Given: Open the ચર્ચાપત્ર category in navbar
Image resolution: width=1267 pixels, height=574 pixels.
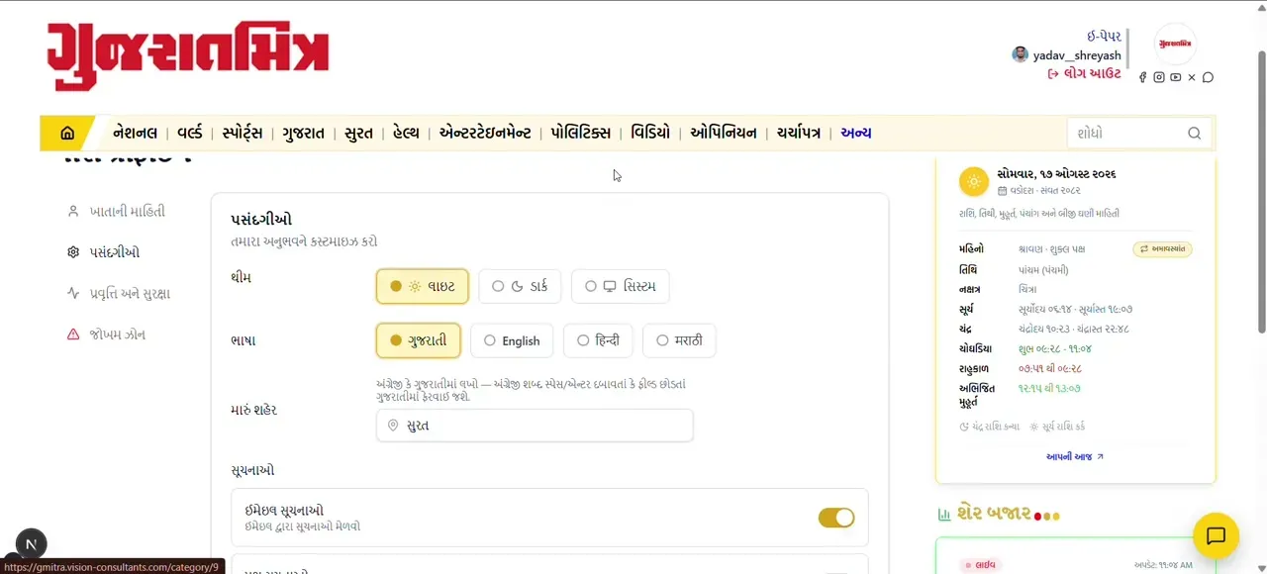Looking at the screenshot, I should click(799, 134).
